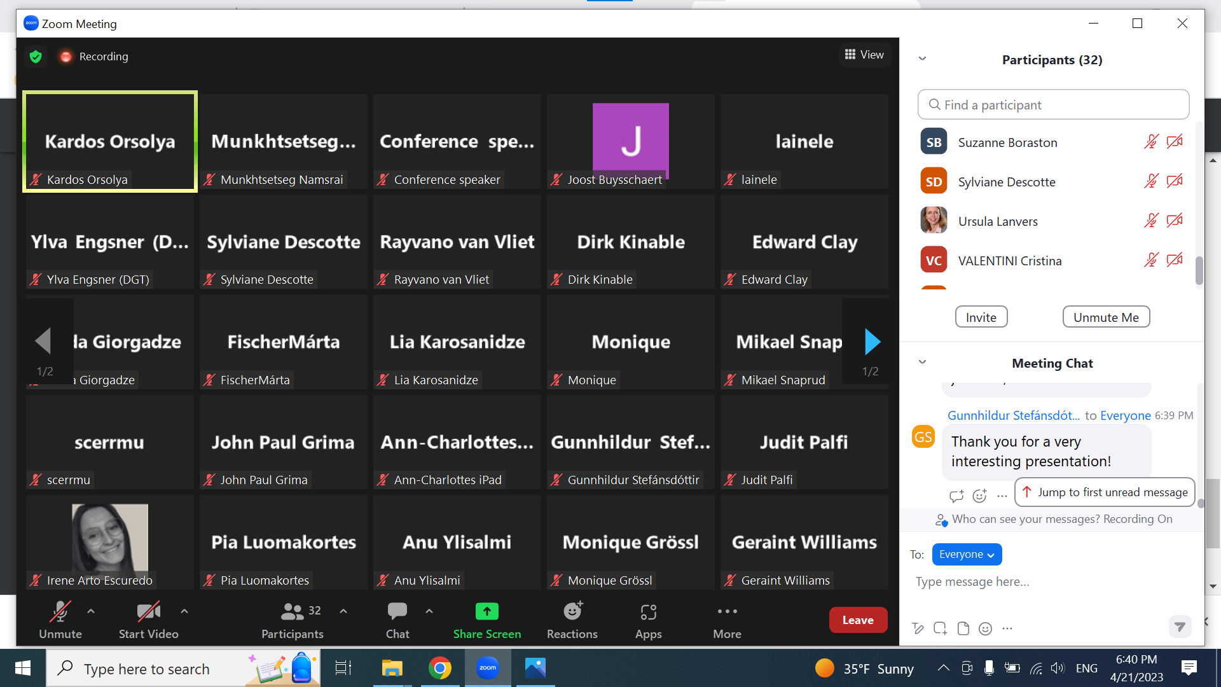Image resolution: width=1221 pixels, height=687 pixels.
Task: Click the Find a participant search field
Action: (x=1053, y=105)
